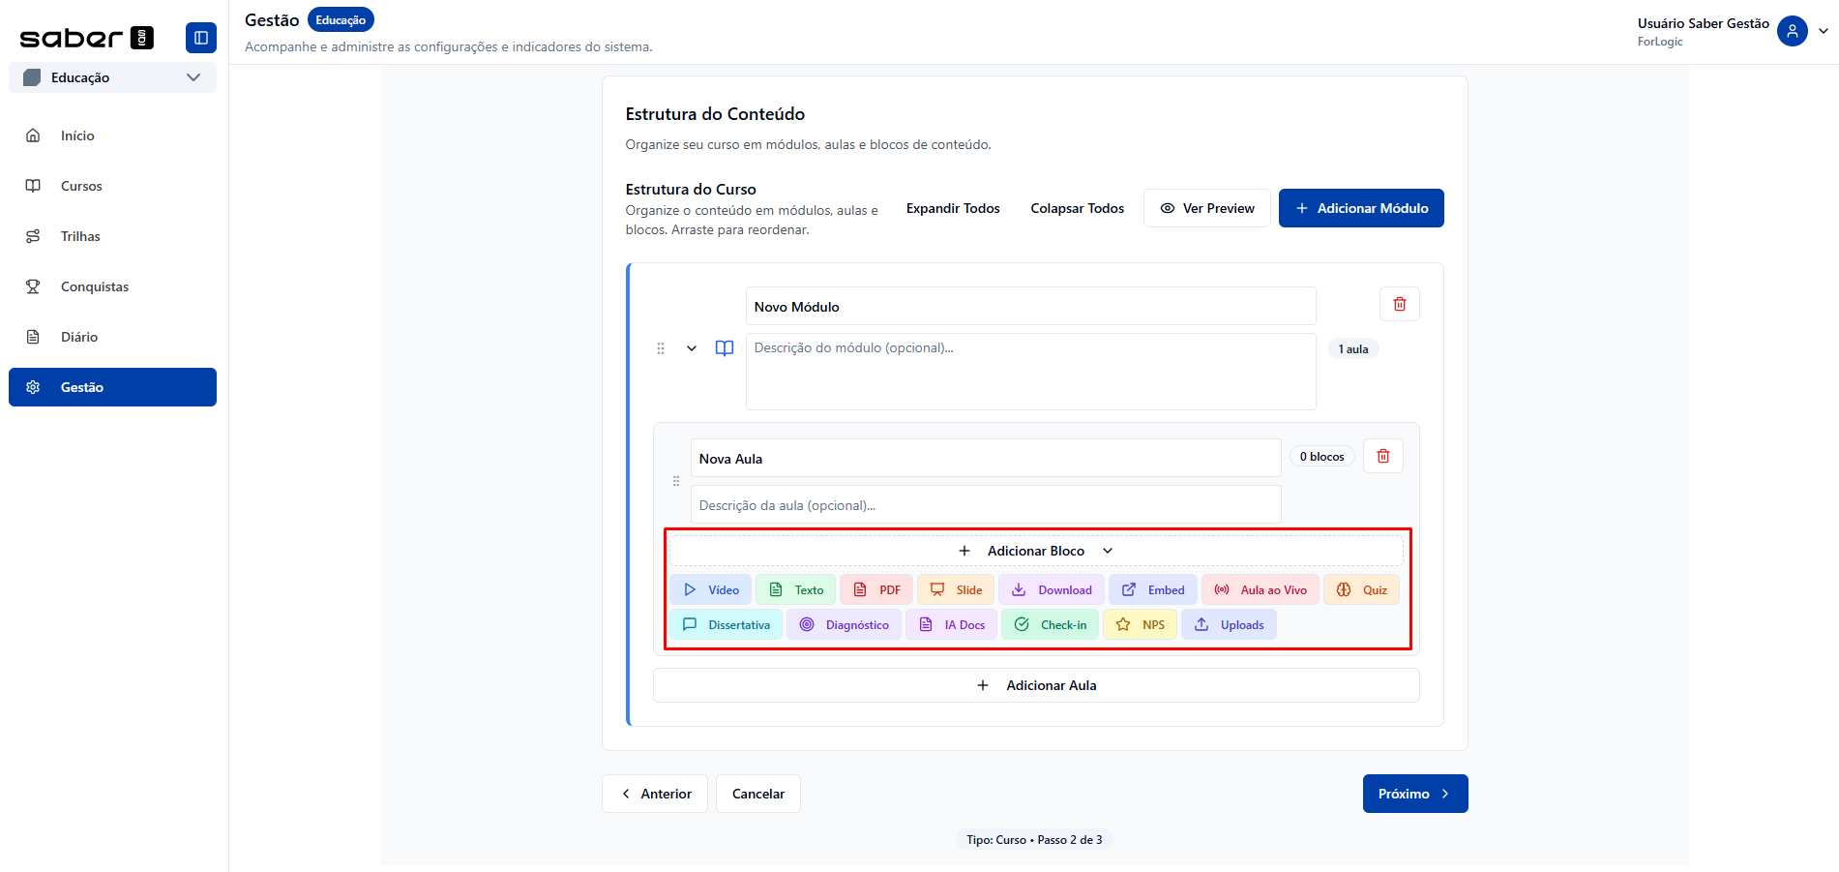The image size is (1839, 872).
Task: Collapse the Novo Módulo chevron
Action: click(692, 348)
